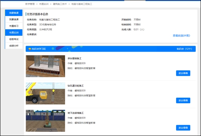Select 我要授课 in the left sidebar
This screenshot has height=136, width=201.
point(14,19)
